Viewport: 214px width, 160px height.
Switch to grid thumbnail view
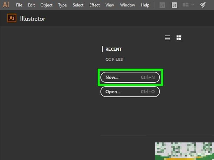pos(179,38)
